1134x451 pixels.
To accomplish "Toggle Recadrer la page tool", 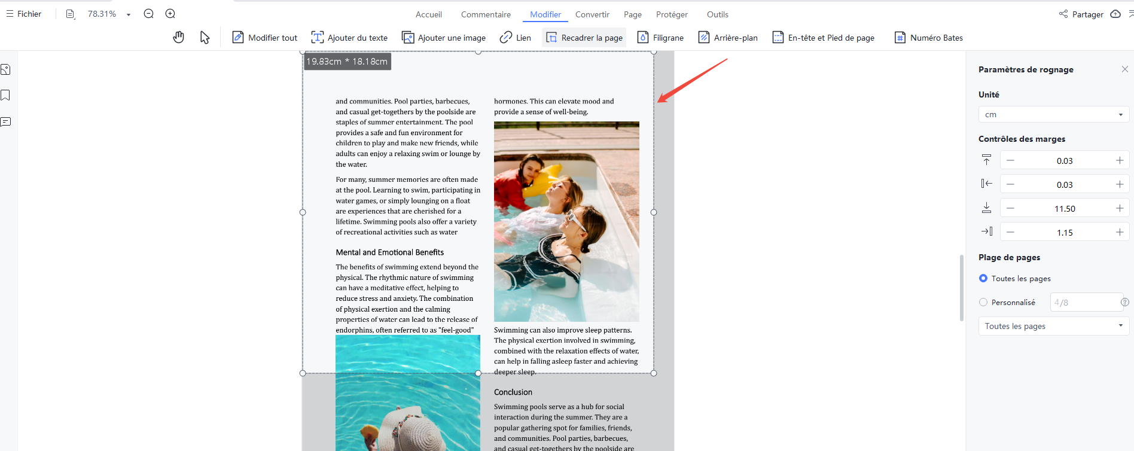I will click(584, 38).
